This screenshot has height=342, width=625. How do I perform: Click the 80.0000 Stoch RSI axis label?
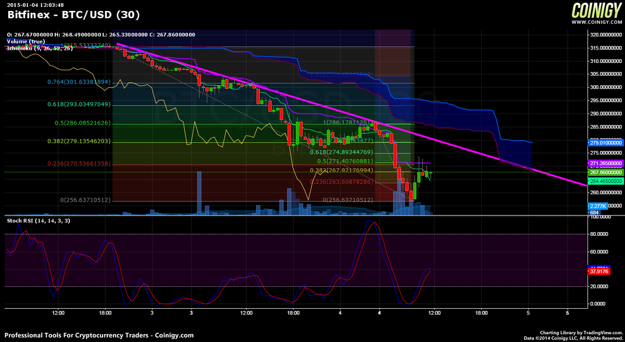coord(599,234)
